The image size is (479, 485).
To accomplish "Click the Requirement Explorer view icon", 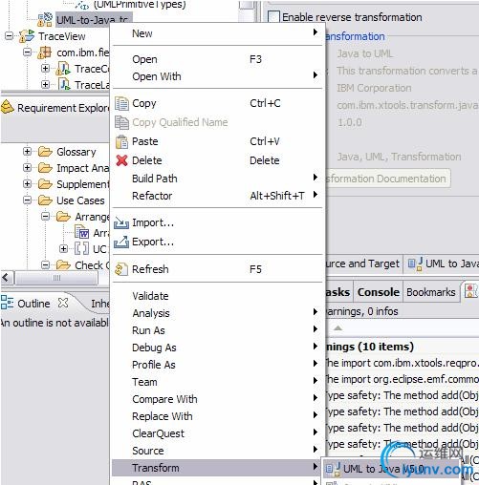I will 7,107.
